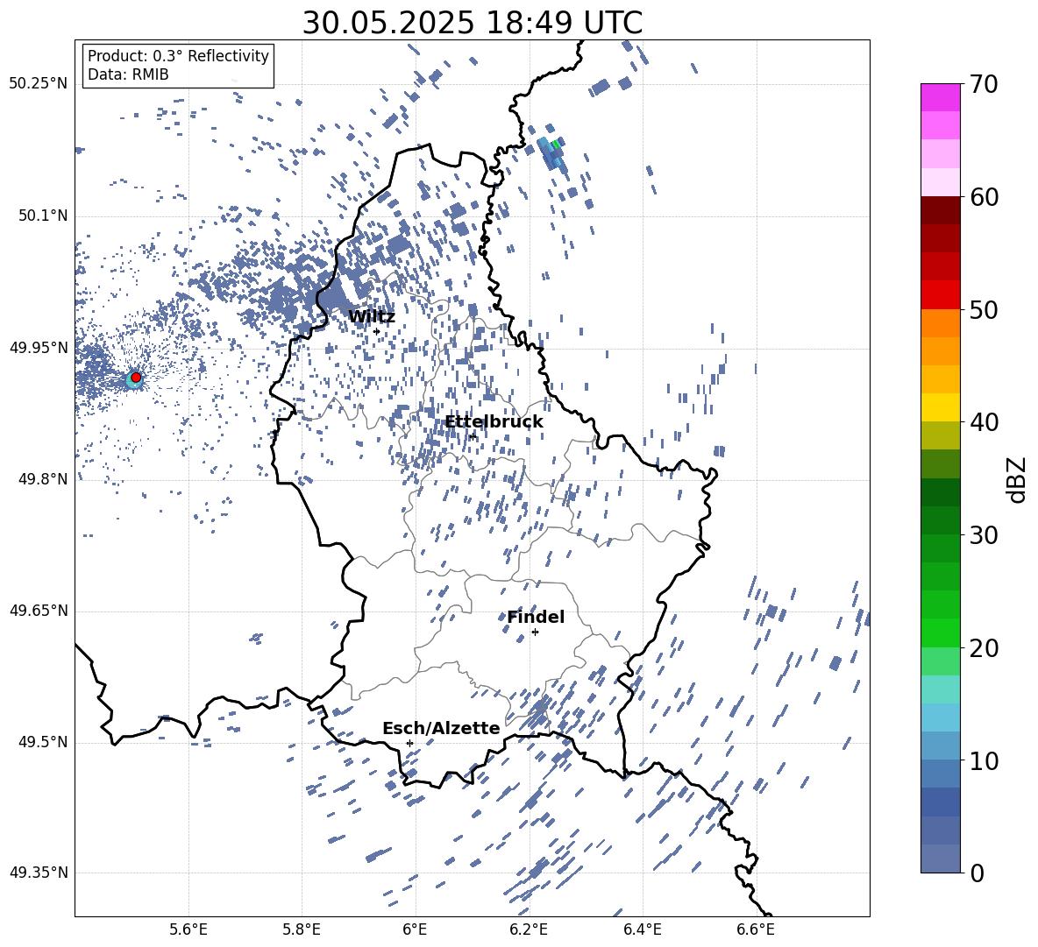Click colorbar tick value 20

pos(984,647)
